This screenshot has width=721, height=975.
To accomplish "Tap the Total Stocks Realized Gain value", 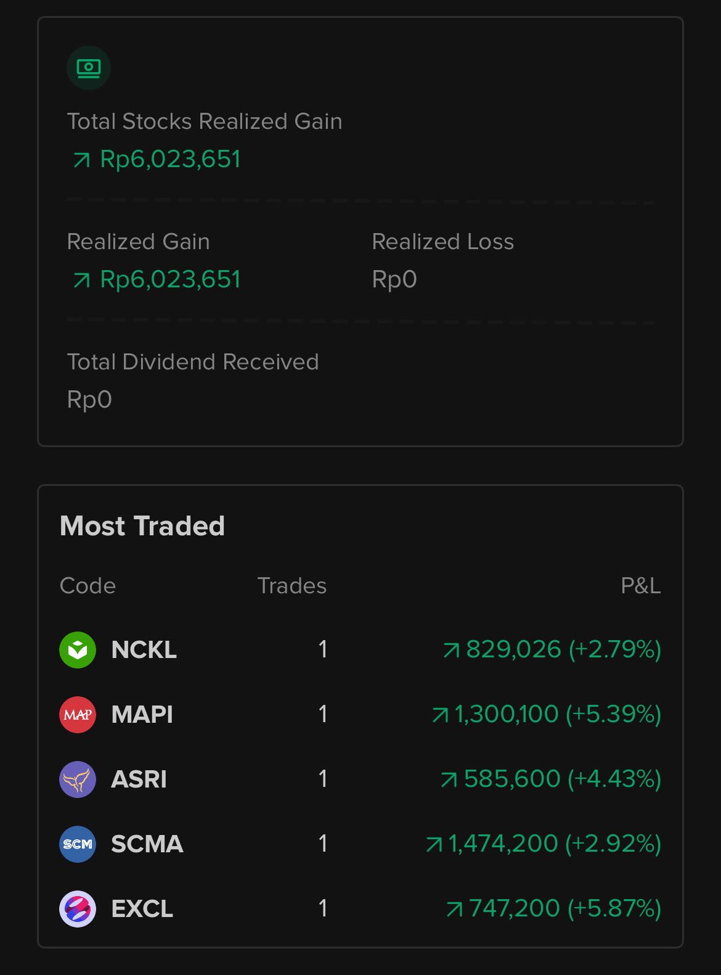I will (170, 160).
